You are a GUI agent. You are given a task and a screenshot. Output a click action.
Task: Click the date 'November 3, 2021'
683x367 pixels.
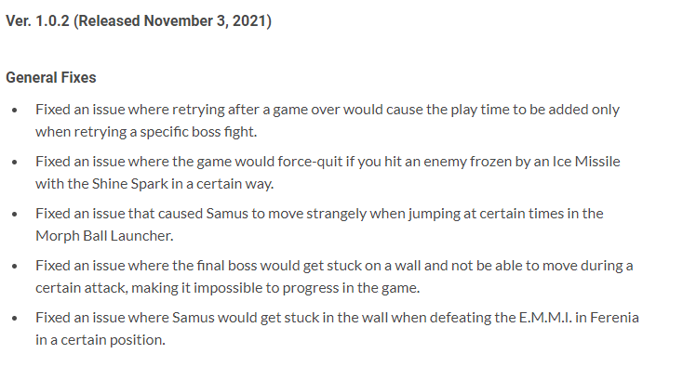[205, 20]
